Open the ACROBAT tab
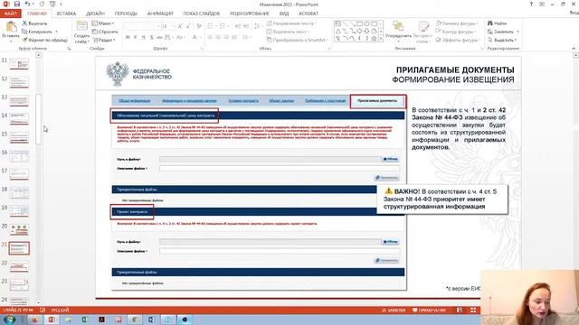This screenshot has height=325, width=579. [308, 14]
